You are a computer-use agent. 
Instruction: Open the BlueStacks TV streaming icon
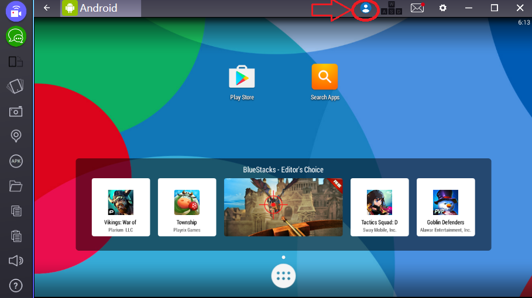pyautogui.click(x=16, y=12)
